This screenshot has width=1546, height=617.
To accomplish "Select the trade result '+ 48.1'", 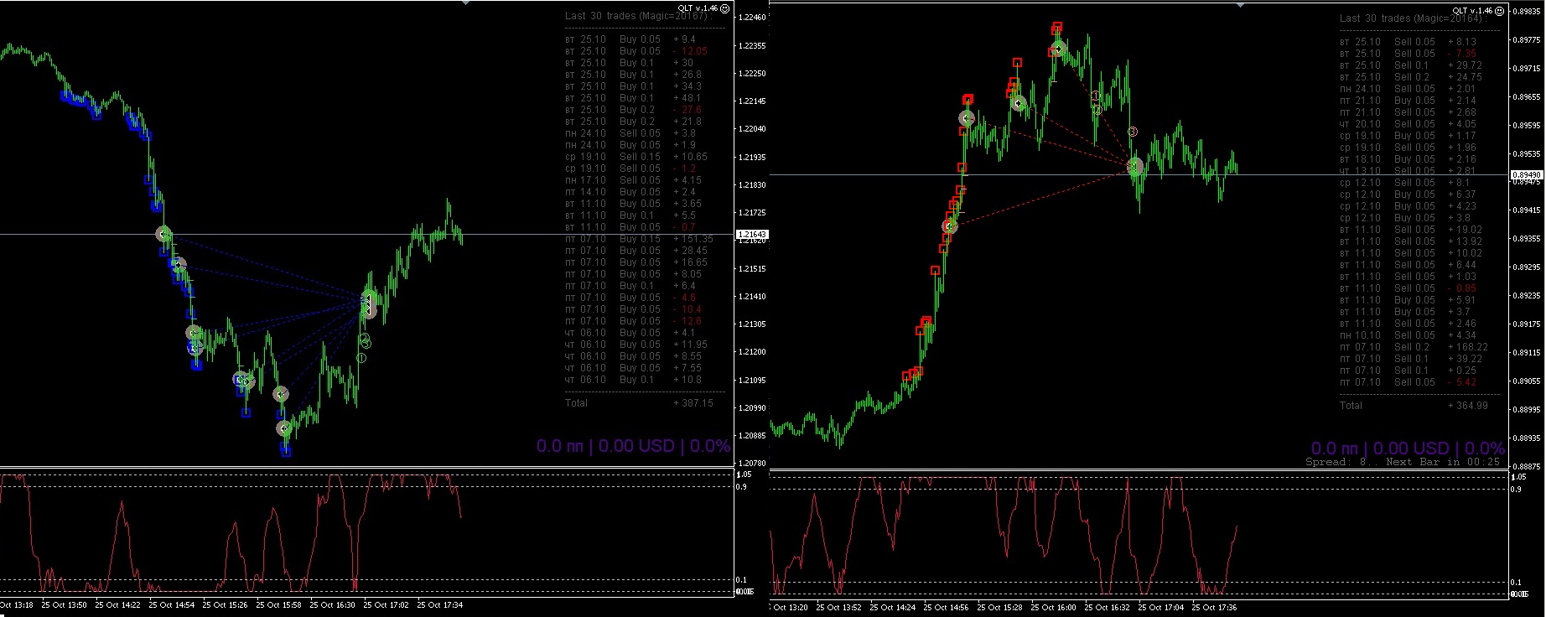I will [687, 98].
